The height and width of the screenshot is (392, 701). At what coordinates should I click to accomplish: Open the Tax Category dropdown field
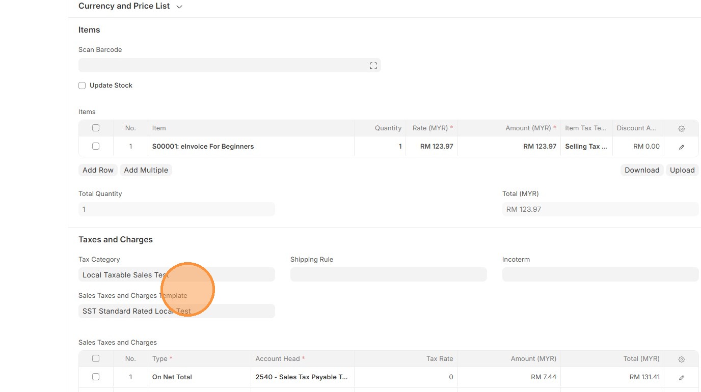click(x=176, y=275)
